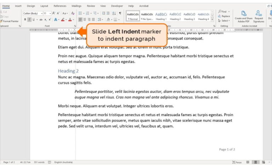Screen dimensions: 272x167
Task: Open the Select dropdown in Editing group
Action: [224, 20]
